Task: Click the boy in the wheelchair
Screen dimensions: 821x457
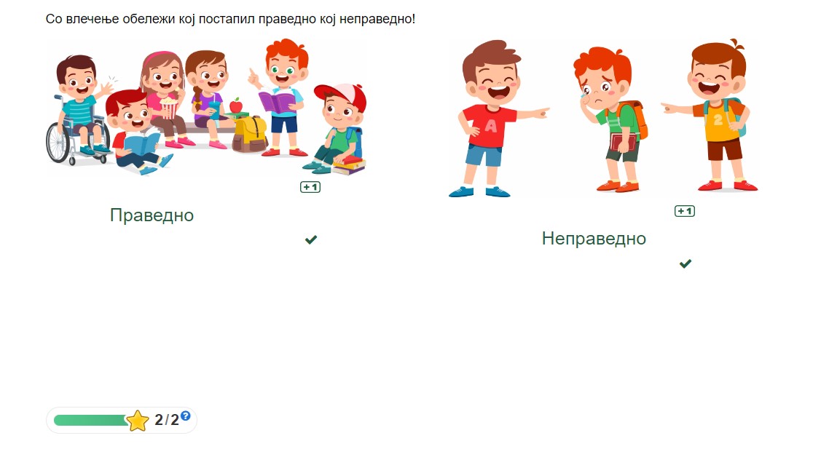Action: [77, 111]
